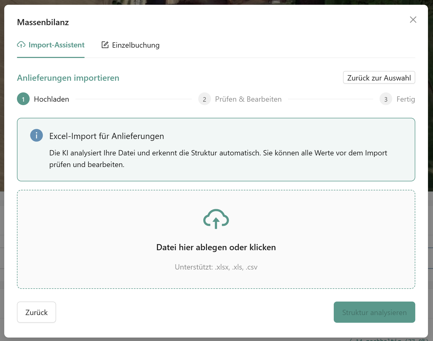Click the large cloud upload icon in drop zone

point(216,219)
